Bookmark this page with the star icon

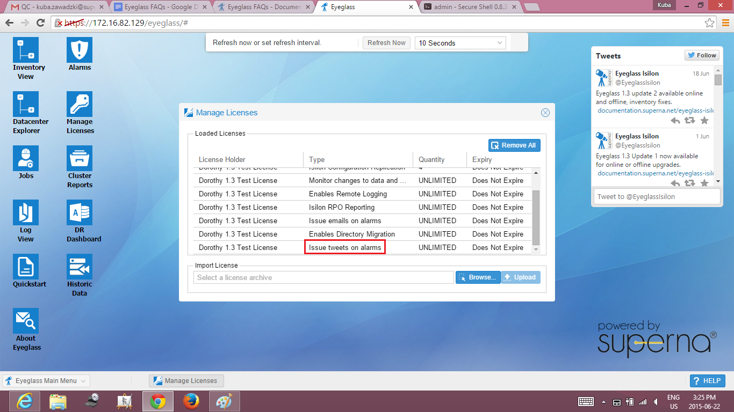(710, 23)
